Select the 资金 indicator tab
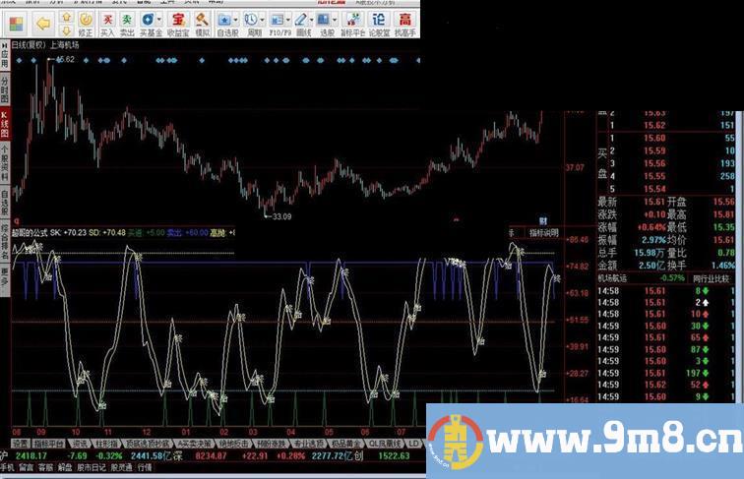 pyautogui.click(x=80, y=444)
